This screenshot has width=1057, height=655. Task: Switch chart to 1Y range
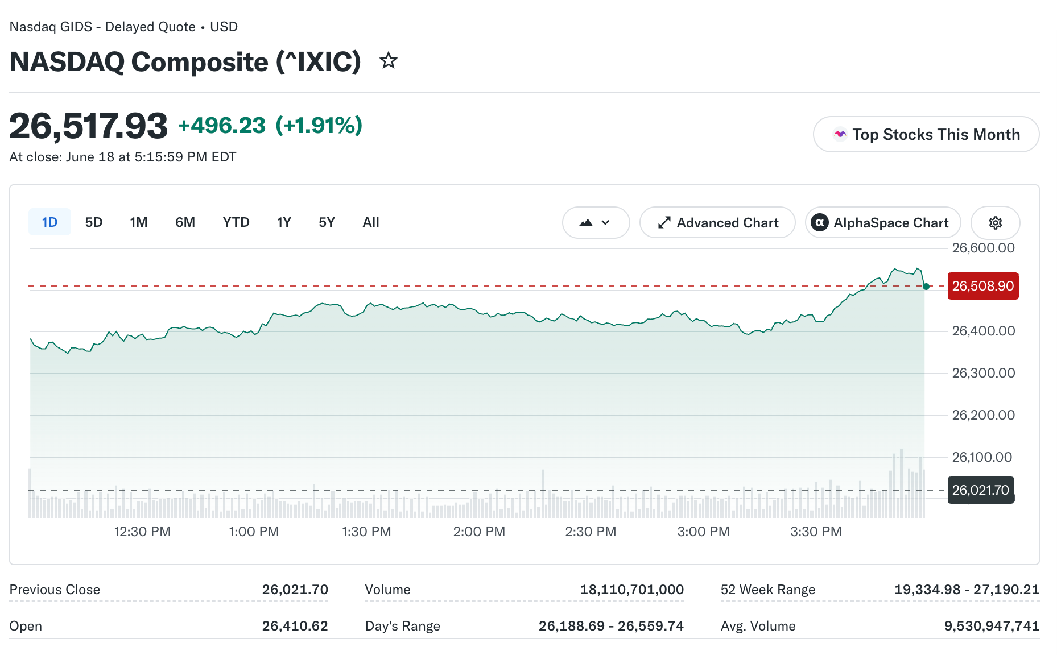(x=284, y=222)
